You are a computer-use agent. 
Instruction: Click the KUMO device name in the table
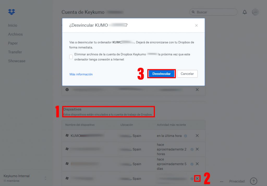tap(87, 136)
